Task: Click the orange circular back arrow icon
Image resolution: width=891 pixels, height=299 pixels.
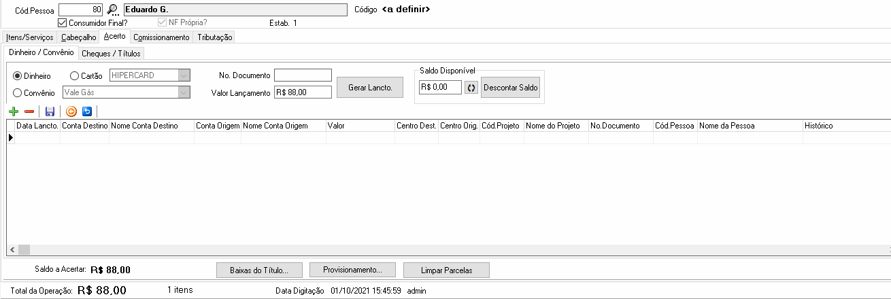Action: pyautogui.click(x=71, y=111)
